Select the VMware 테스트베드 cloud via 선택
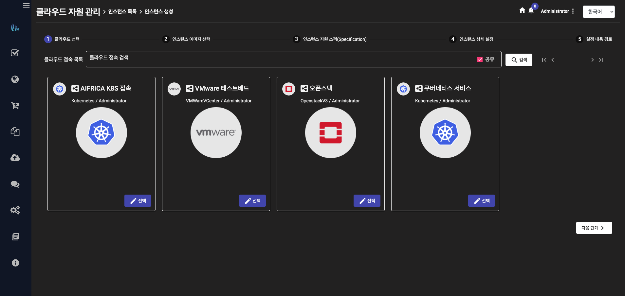The width and height of the screenshot is (625, 296). coord(252,201)
